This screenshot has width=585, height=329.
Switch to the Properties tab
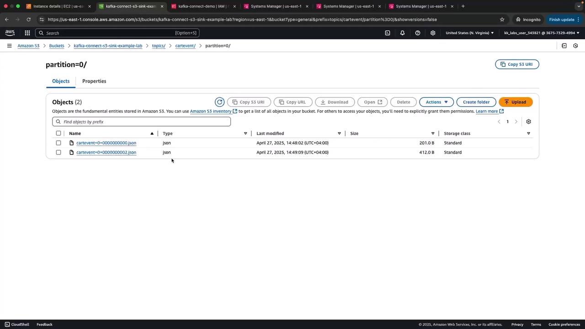94,81
